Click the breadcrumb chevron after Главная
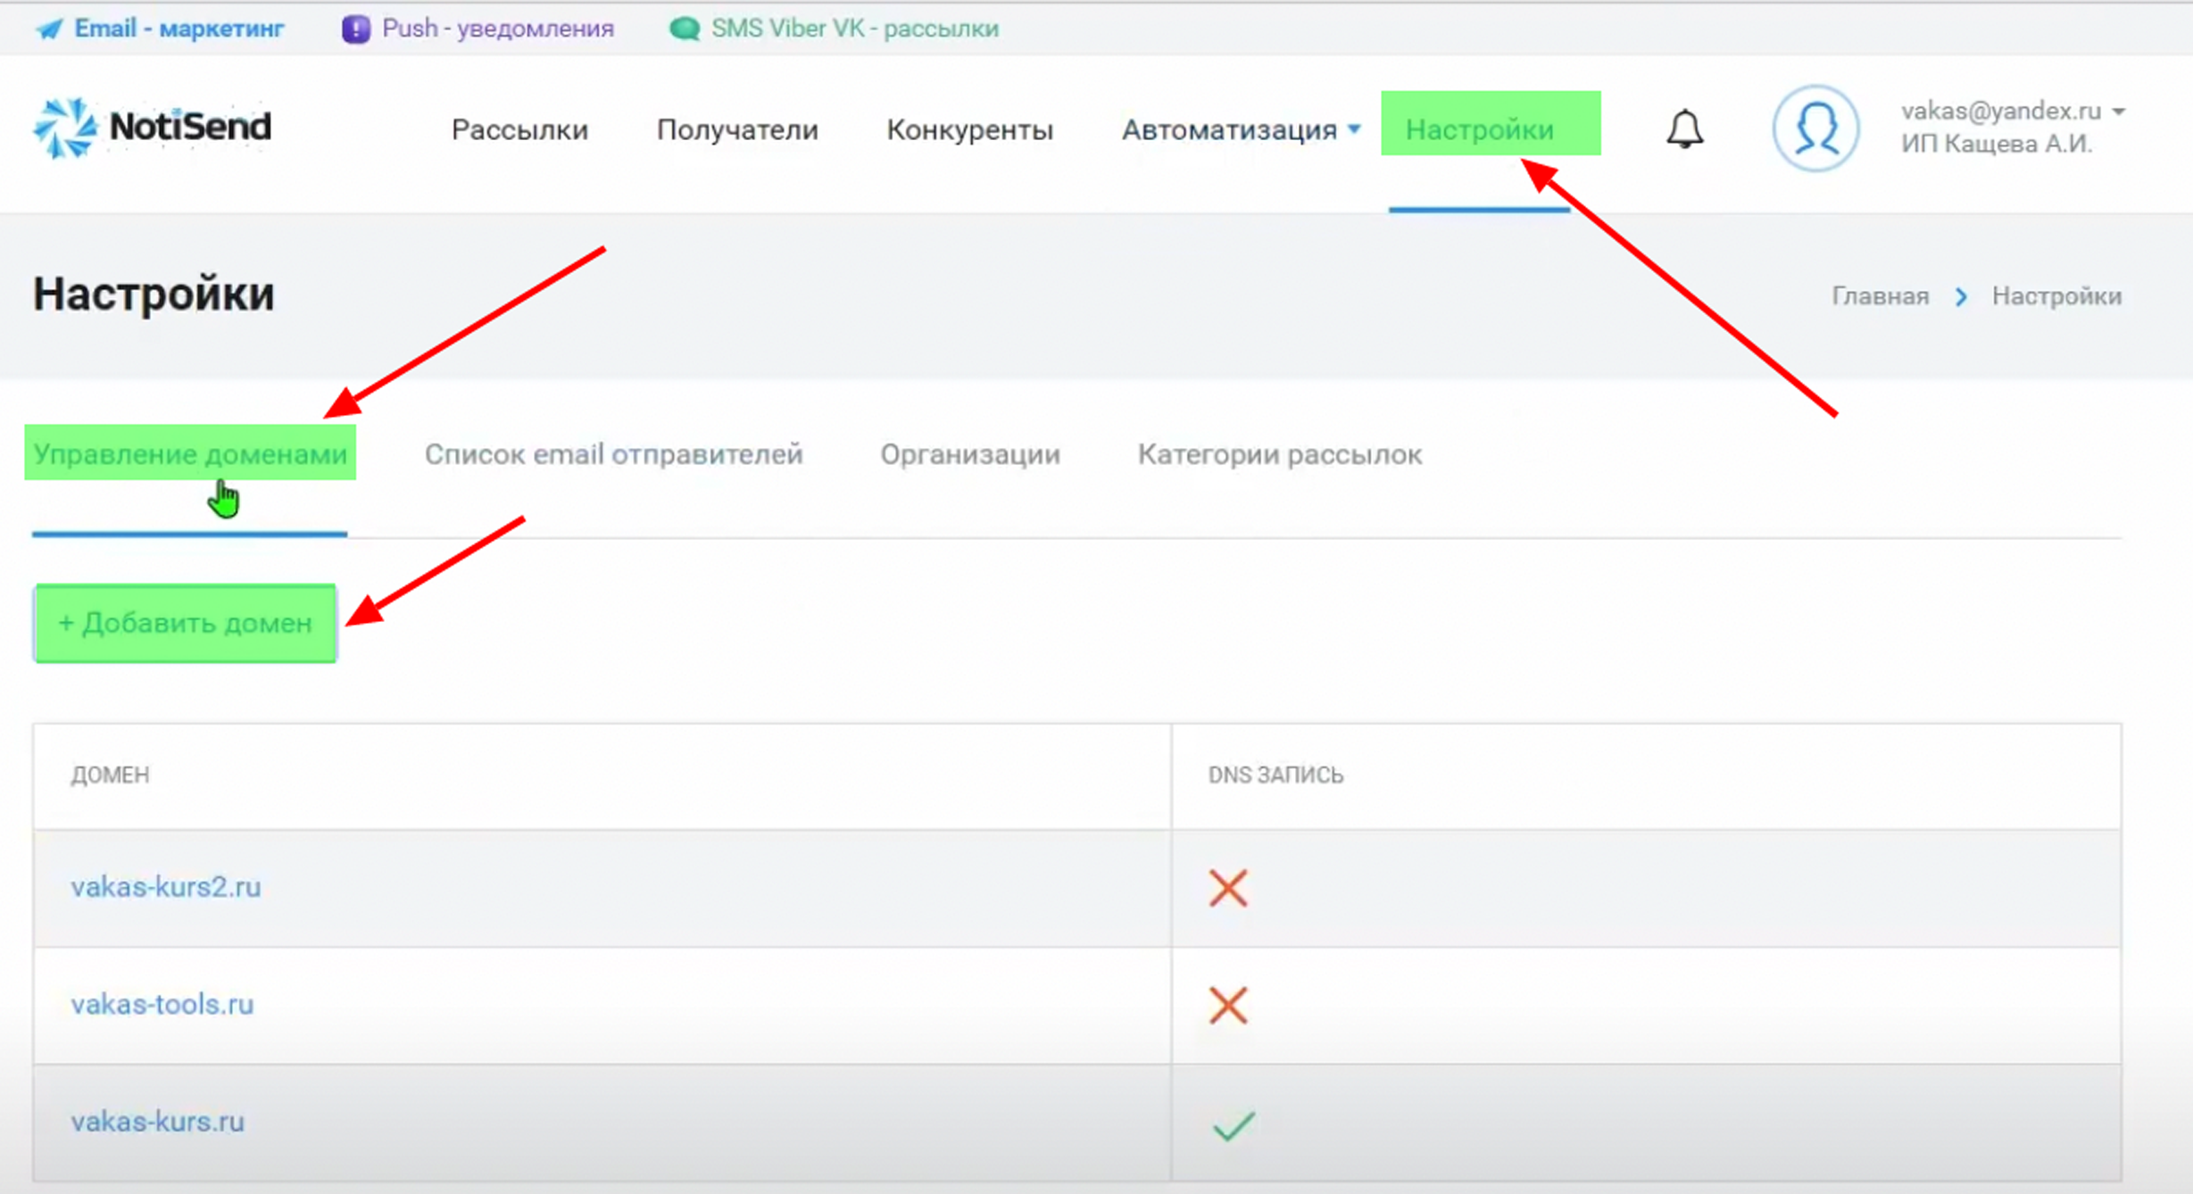The width and height of the screenshot is (2193, 1194). pyautogui.click(x=1960, y=296)
